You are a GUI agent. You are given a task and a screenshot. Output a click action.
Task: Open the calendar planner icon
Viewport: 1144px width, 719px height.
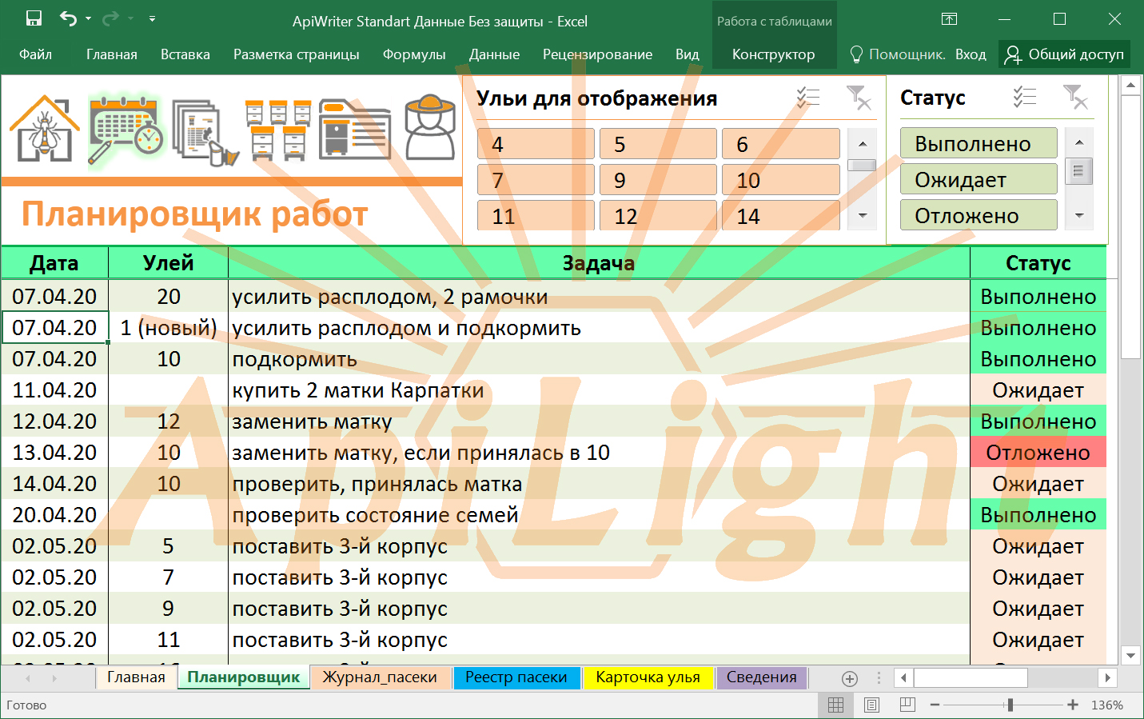coord(126,130)
